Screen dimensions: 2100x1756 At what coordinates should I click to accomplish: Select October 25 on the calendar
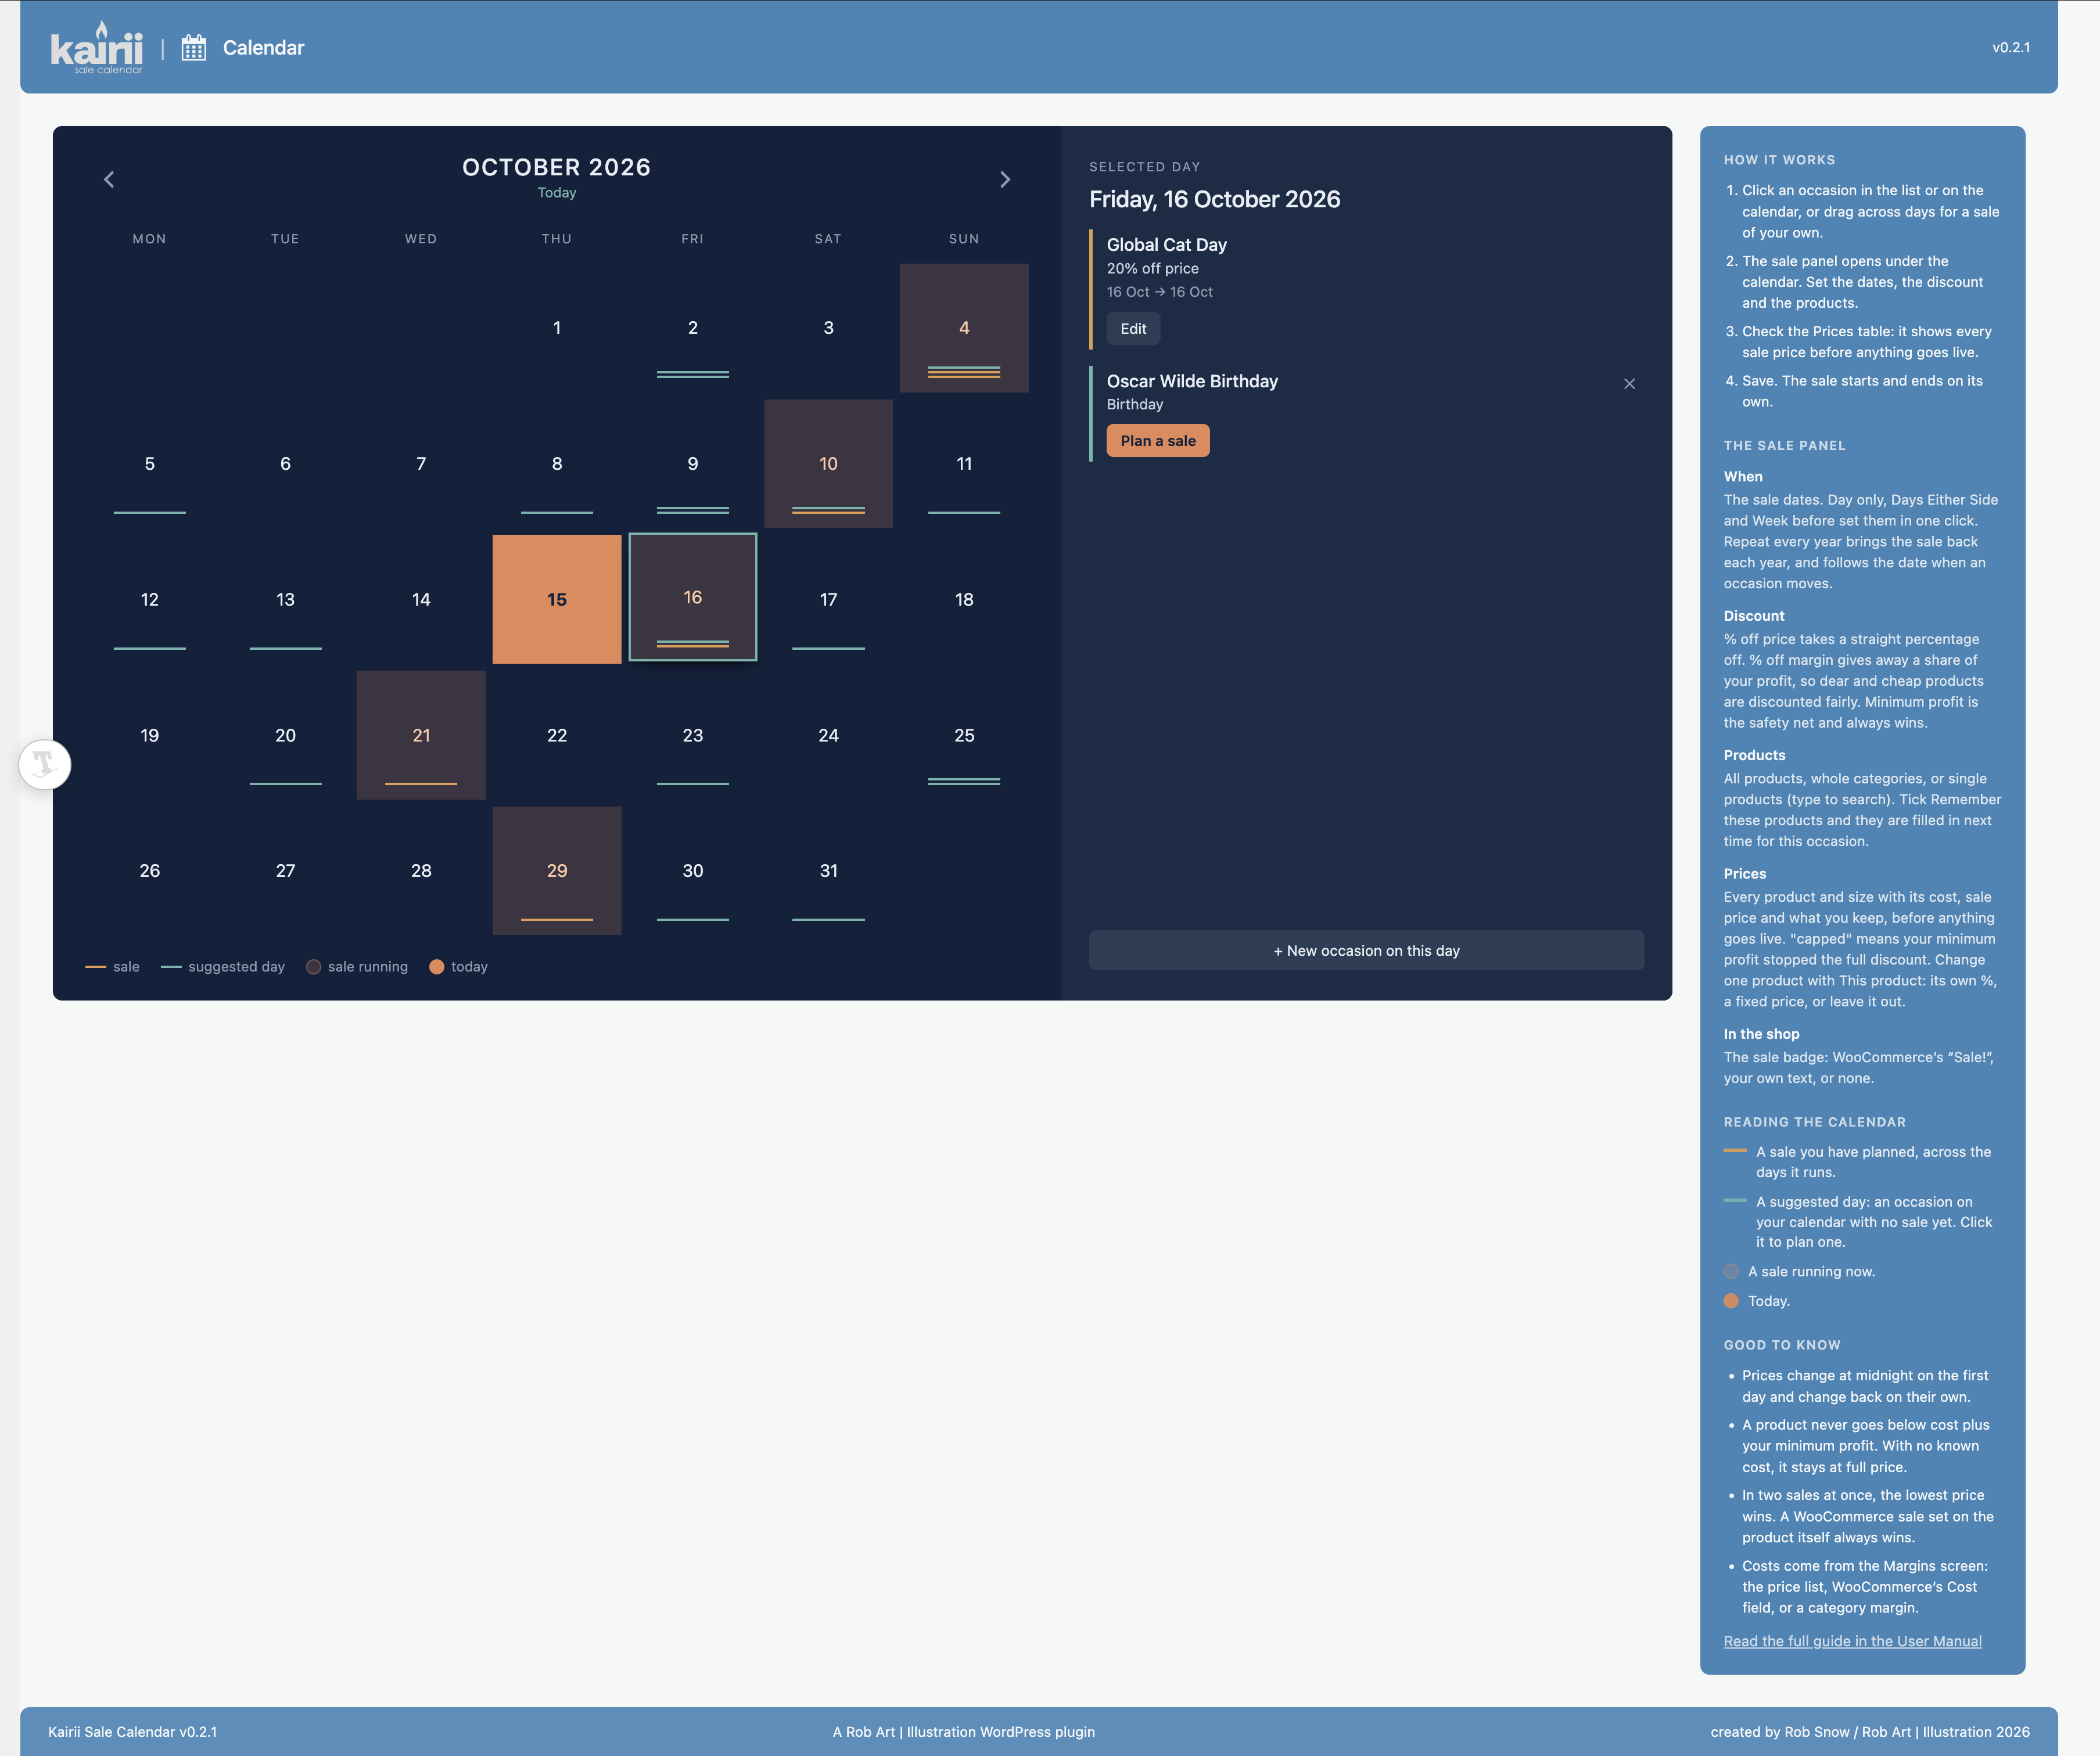coord(964,735)
